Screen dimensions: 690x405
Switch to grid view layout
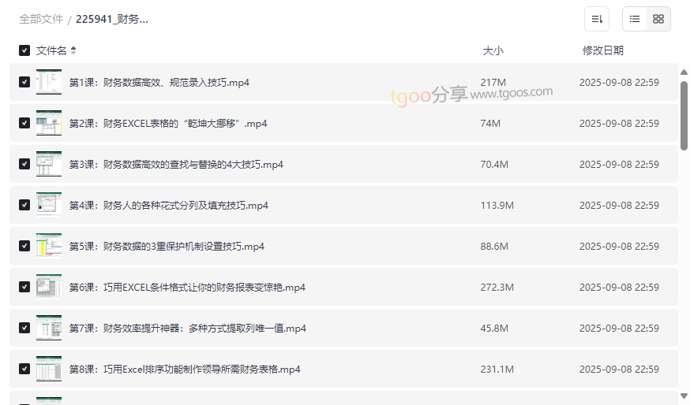tap(658, 19)
